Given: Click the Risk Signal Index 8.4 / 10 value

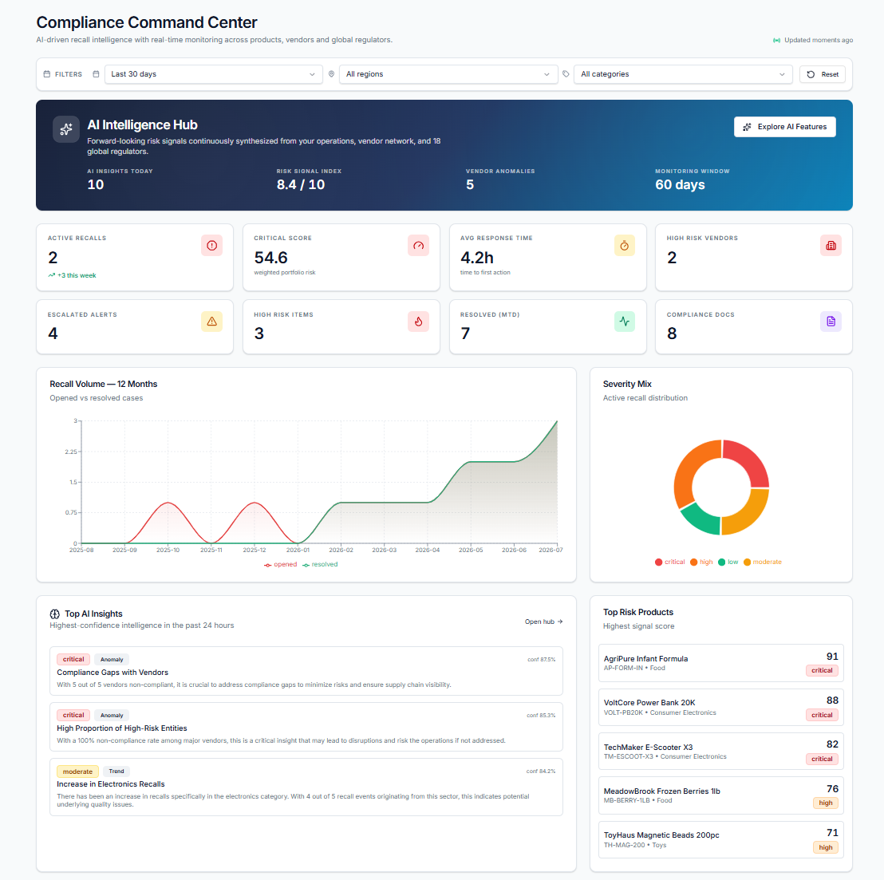Looking at the screenshot, I should coord(301,184).
